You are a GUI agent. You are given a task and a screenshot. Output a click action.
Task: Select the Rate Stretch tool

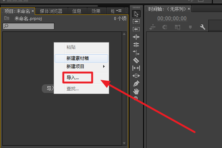[136, 53]
